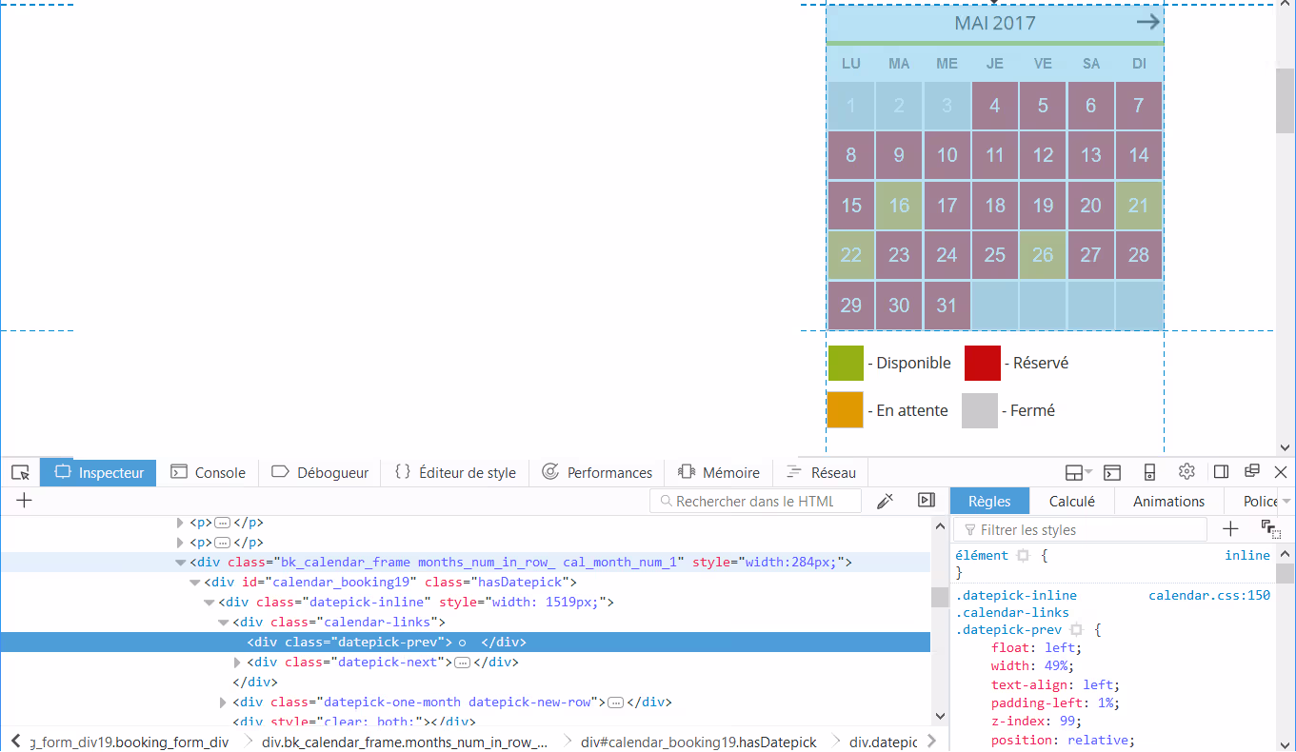Screen dimensions: 1296x752
Task: Select day 16 in the calendar
Action: pyautogui.click(x=899, y=205)
